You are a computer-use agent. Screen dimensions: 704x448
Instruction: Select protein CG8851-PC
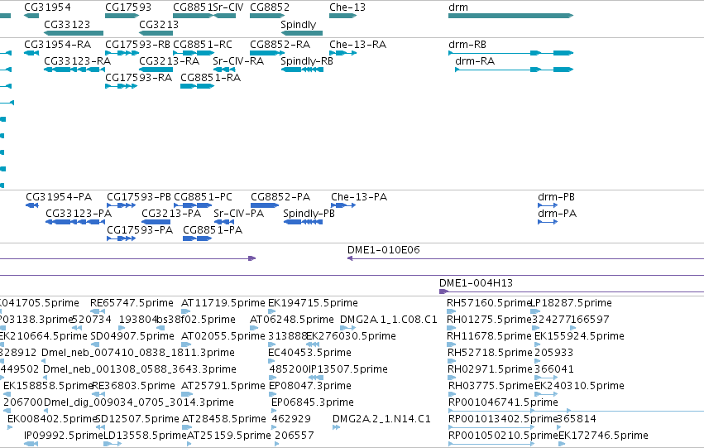tap(193, 205)
